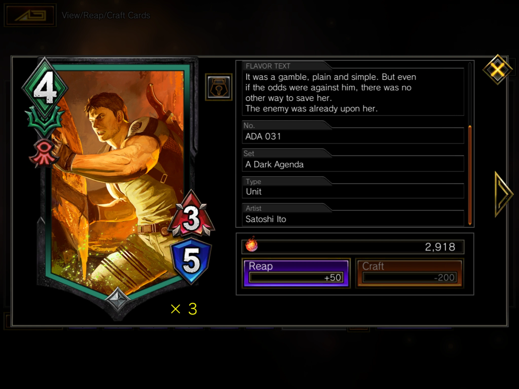Reap this card for +50
Screen dimensions: 519x389
coord(296,273)
